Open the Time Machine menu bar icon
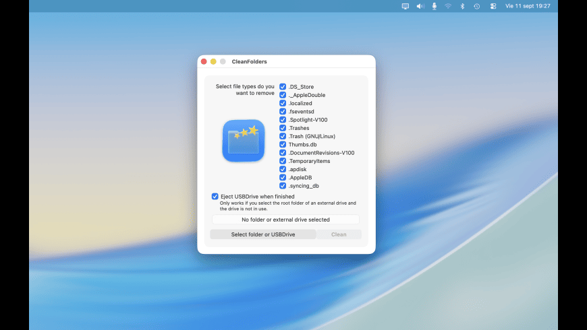Viewport: 587px width, 330px height. [476, 6]
